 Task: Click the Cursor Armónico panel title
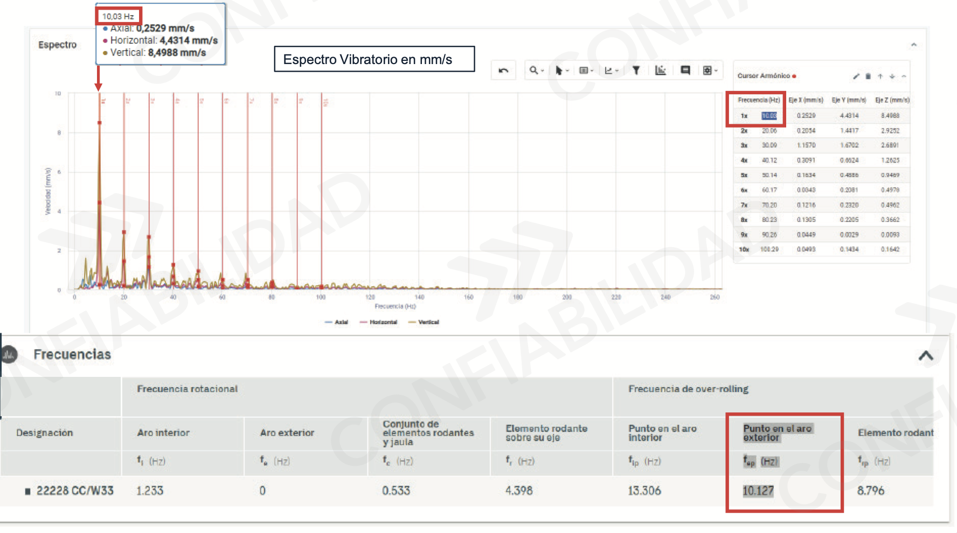[764, 76]
